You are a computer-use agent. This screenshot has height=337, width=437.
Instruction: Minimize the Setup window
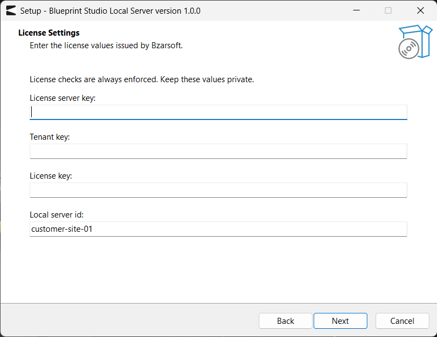coord(356,10)
